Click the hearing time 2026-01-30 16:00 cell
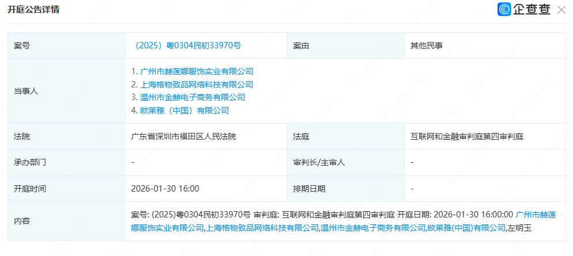 point(165,189)
